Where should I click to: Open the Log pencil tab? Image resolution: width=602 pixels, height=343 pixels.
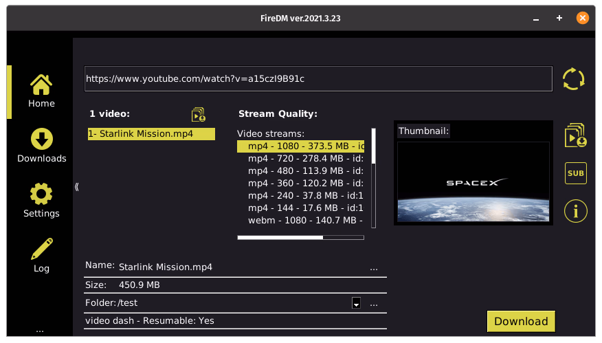(x=41, y=255)
